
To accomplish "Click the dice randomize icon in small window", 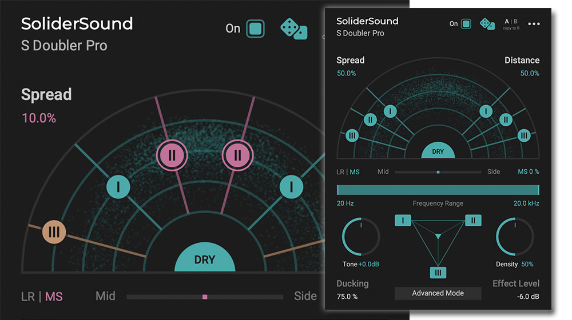I will click(487, 24).
